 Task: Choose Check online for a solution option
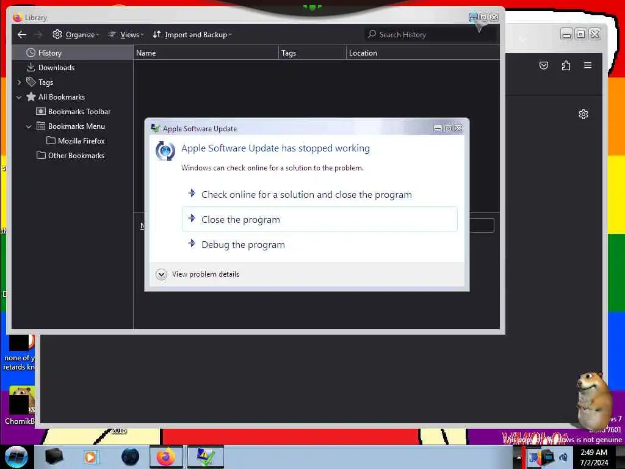tap(320, 195)
